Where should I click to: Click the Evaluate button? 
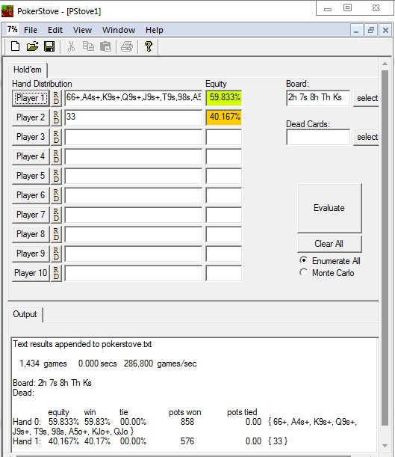329,208
